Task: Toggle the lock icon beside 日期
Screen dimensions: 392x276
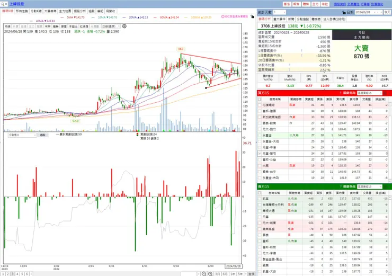Action: (x=344, y=12)
